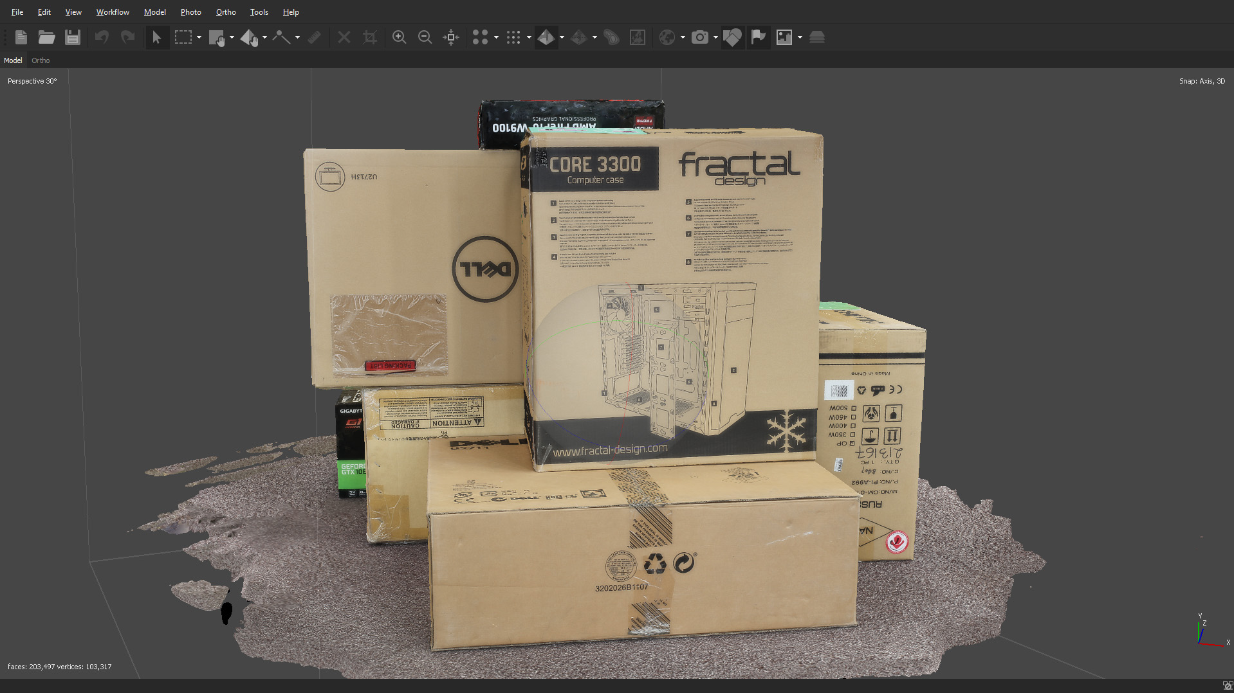Open the Tools menu
The height and width of the screenshot is (693, 1234).
tap(259, 12)
